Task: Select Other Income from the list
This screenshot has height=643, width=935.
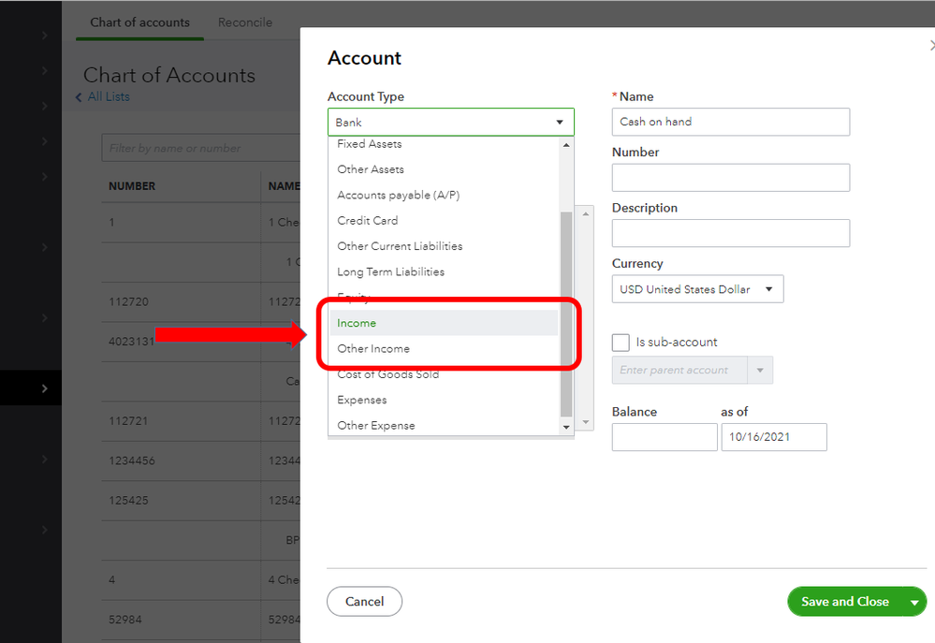Action: pyautogui.click(x=373, y=349)
